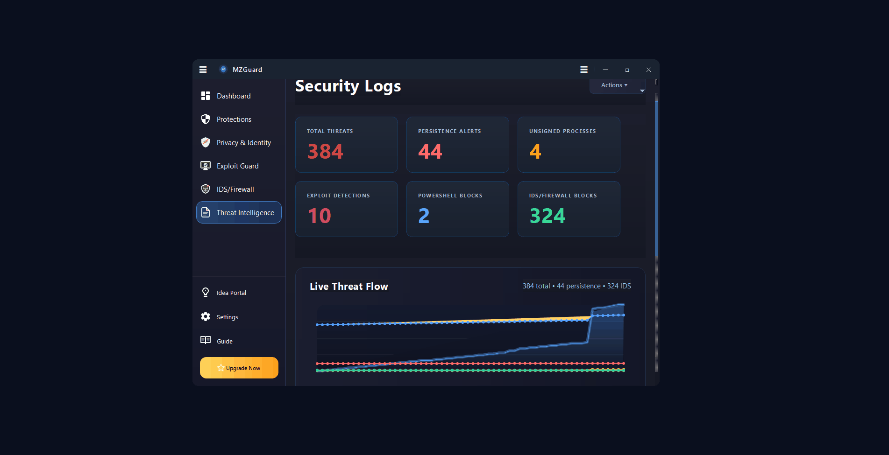Viewport: 889px width, 455px height.
Task: Open the title bar menu lines
Action: [x=584, y=70]
